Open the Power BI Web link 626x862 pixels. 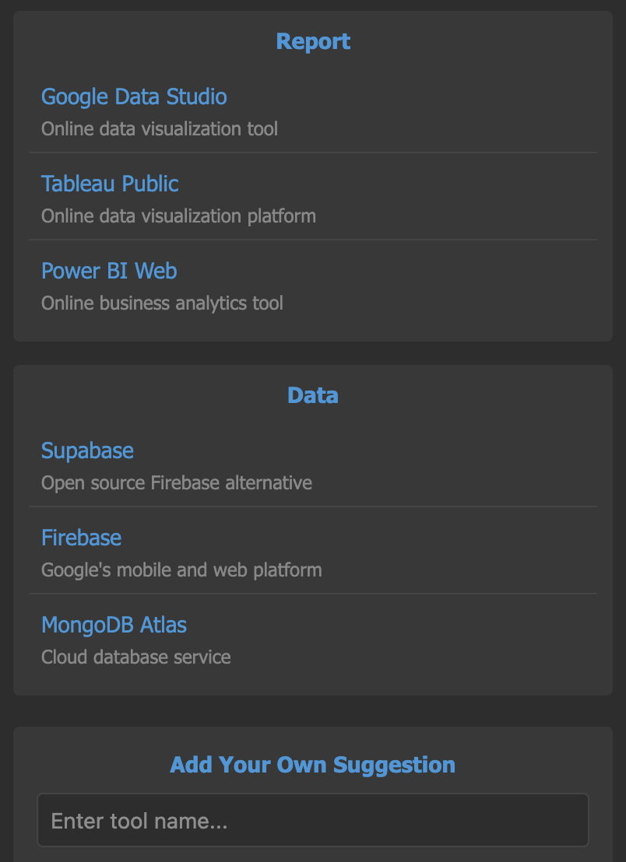[109, 271]
